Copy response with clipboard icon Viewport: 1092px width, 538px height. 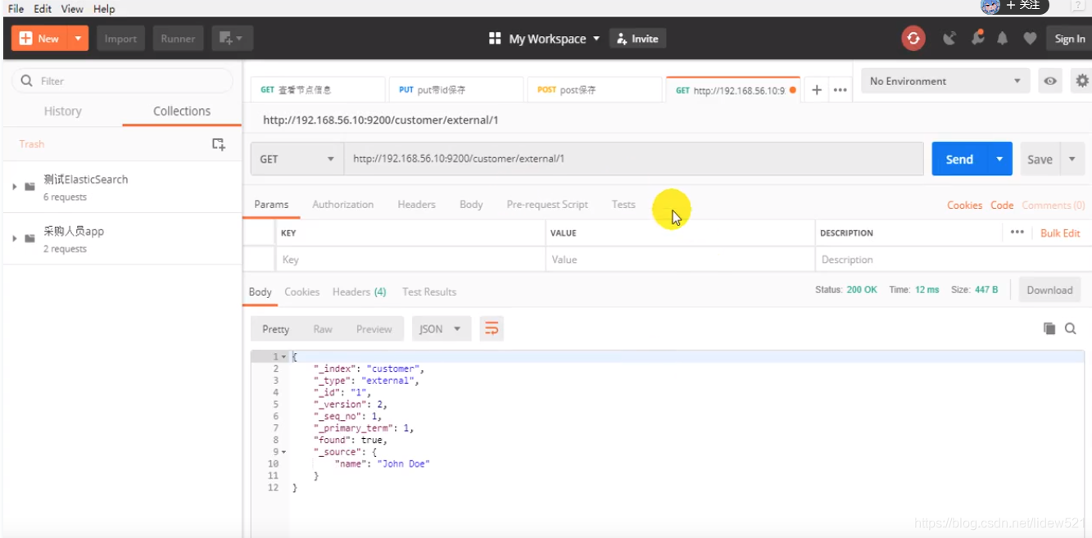tap(1049, 328)
